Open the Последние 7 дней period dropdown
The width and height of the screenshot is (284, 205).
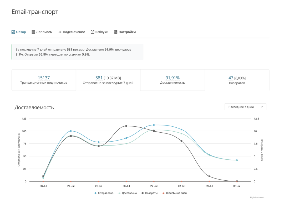pos(245,107)
